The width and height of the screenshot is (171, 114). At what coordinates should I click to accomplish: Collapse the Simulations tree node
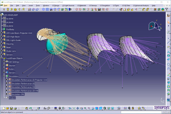[x=4, y=76]
